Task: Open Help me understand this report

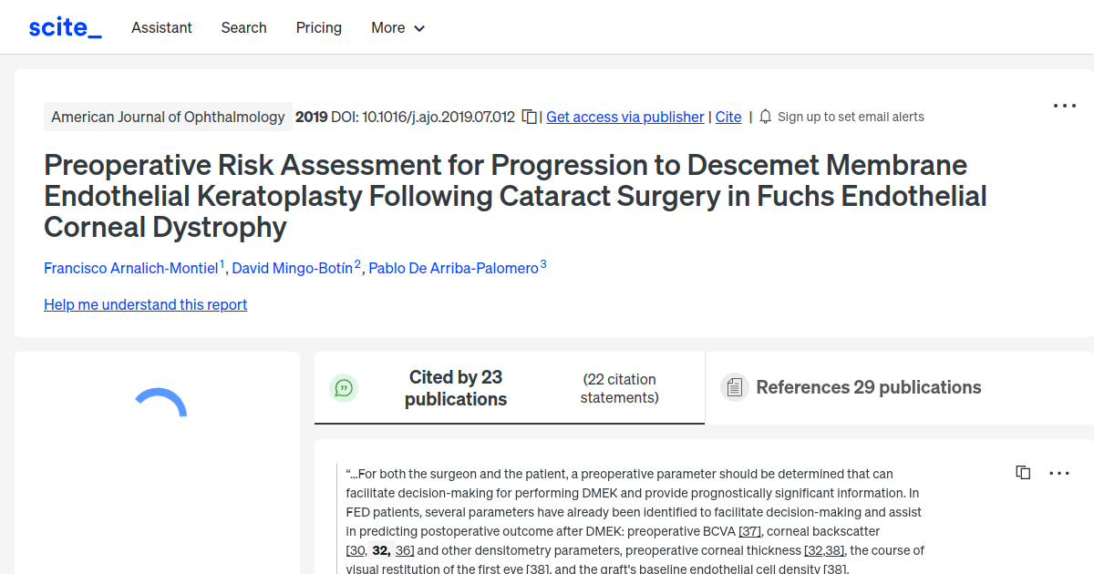Action: tap(145, 304)
